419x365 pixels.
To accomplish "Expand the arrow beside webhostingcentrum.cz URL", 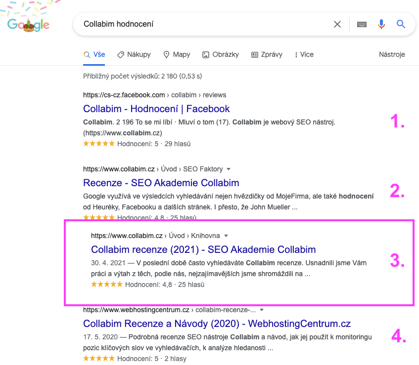I will [x=262, y=310].
